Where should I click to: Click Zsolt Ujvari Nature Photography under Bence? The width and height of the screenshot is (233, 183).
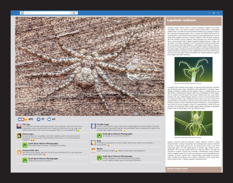(117, 156)
